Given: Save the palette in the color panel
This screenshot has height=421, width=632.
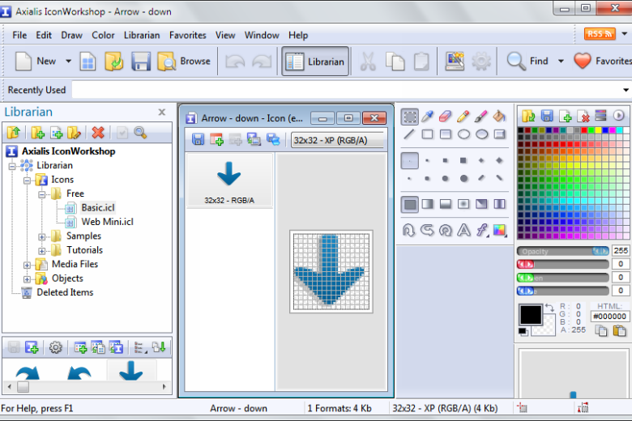Looking at the screenshot, I should [547, 116].
